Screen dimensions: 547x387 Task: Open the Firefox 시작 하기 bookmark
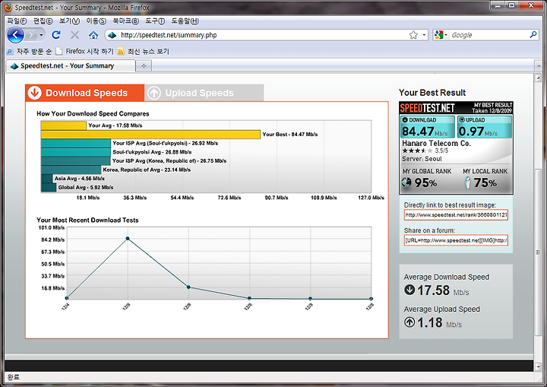click(x=85, y=52)
